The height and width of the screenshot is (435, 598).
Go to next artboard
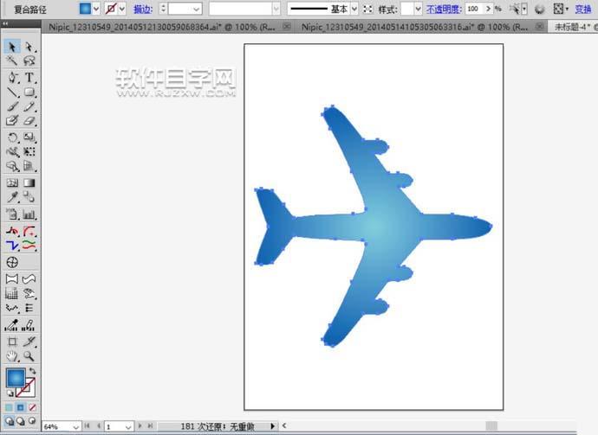click(140, 426)
